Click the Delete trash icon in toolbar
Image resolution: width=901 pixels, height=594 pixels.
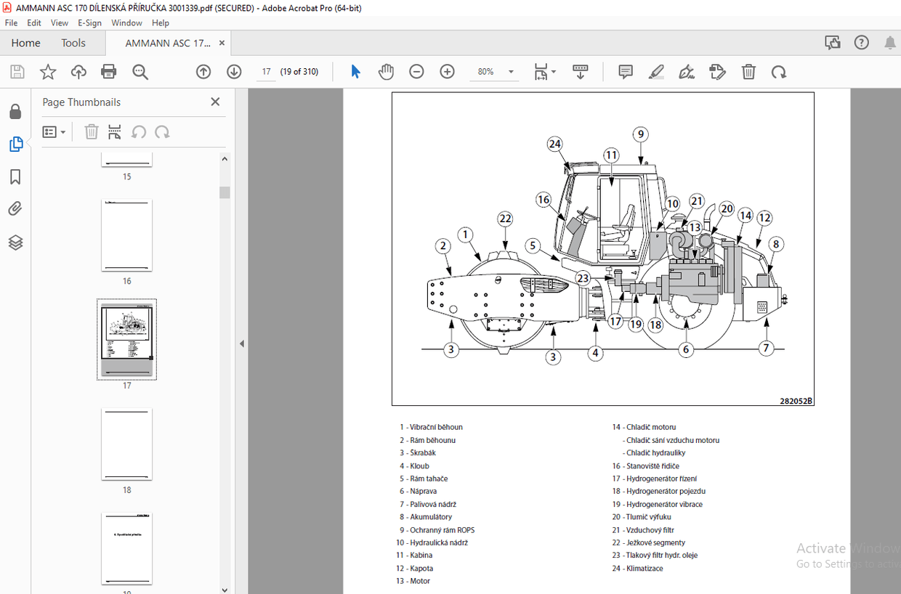(x=748, y=71)
